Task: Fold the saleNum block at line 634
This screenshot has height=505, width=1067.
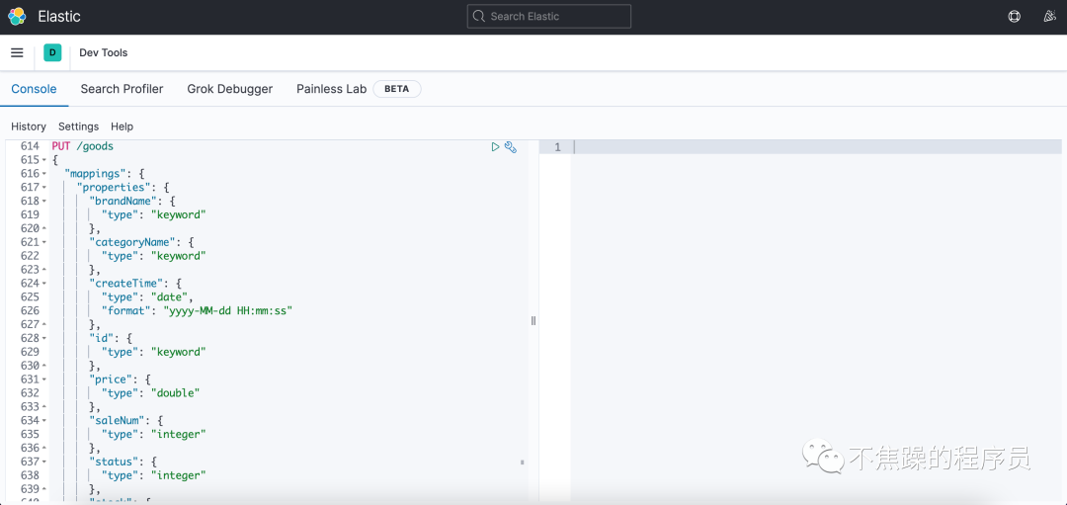Action: [44, 421]
